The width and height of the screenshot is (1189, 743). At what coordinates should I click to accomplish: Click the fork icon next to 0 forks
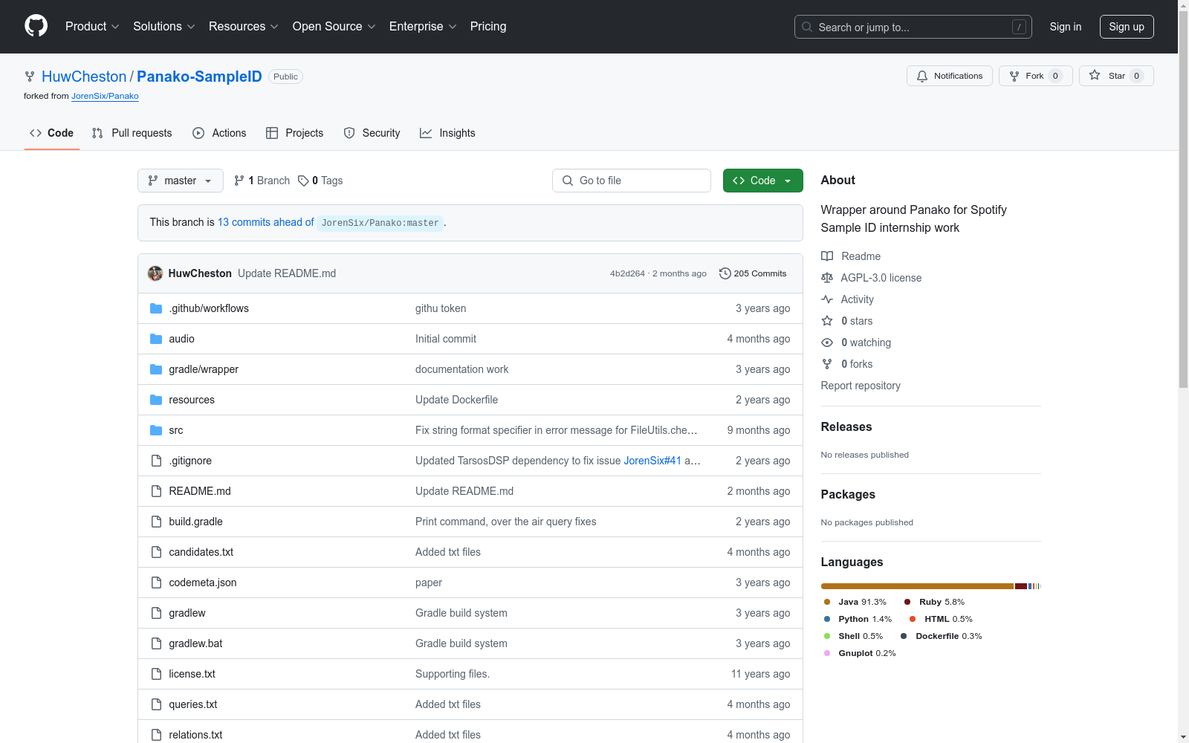tap(827, 364)
